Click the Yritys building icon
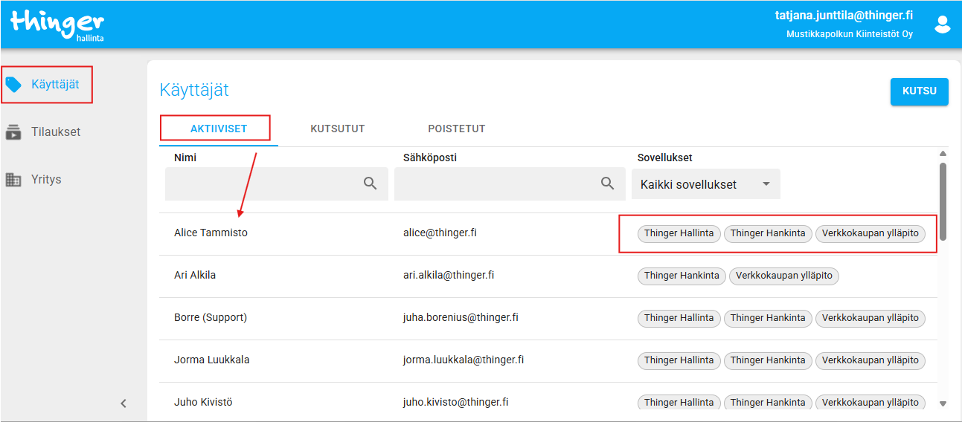The width and height of the screenshot is (962, 422). [13, 180]
